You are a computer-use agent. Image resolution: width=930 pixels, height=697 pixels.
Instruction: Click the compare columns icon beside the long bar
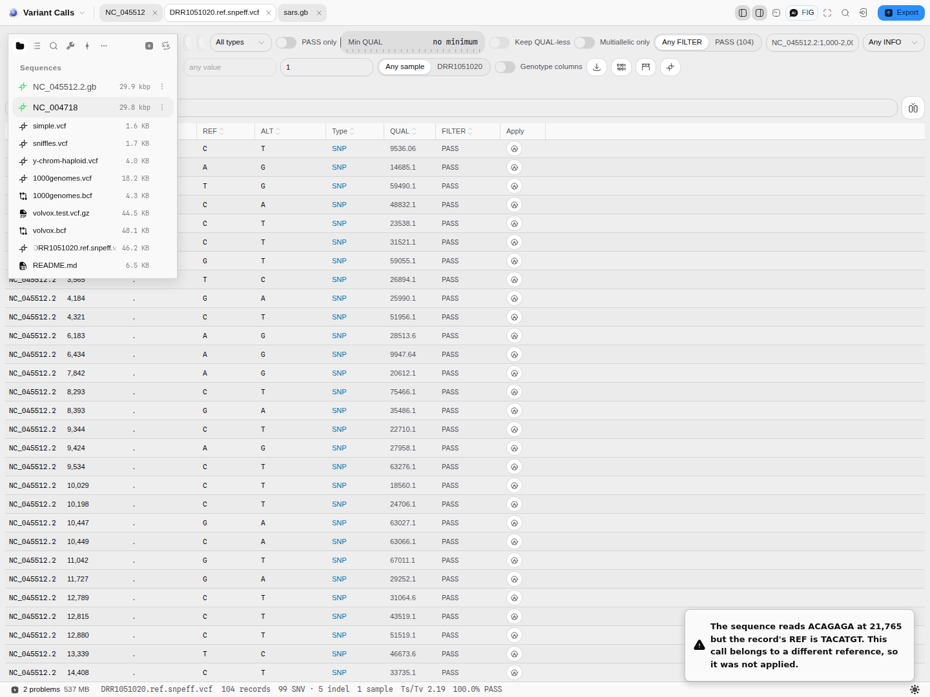pos(913,108)
